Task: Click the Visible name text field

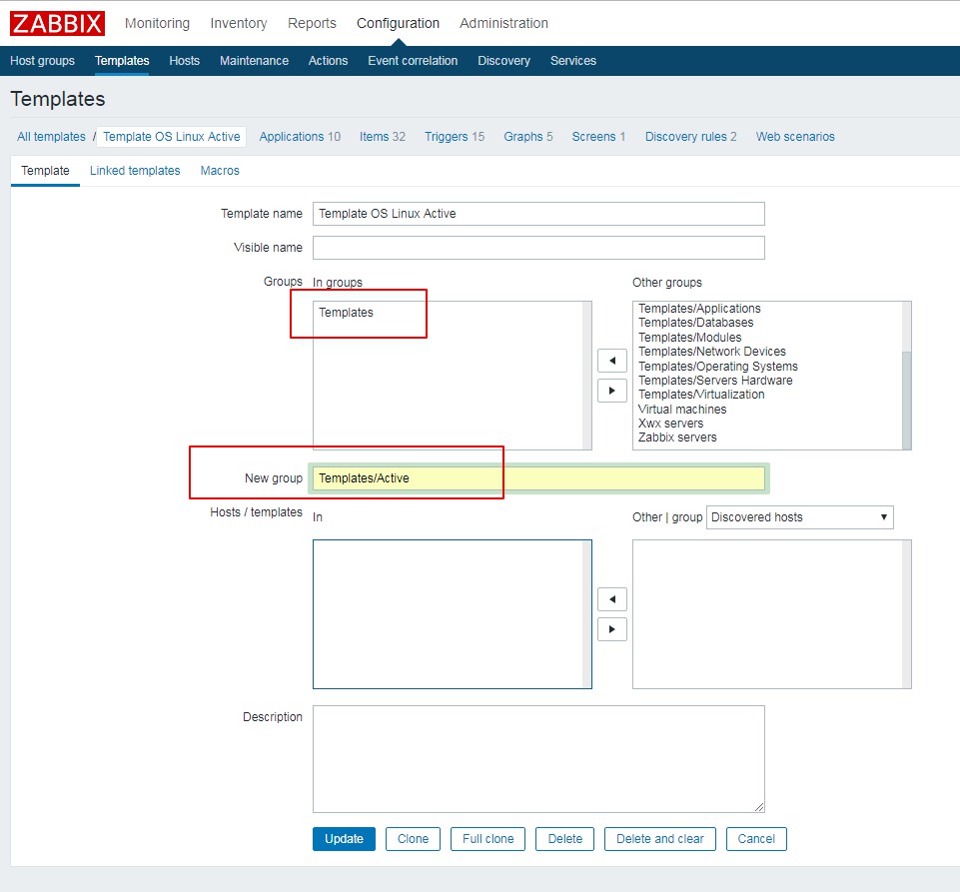Action: coord(538,248)
